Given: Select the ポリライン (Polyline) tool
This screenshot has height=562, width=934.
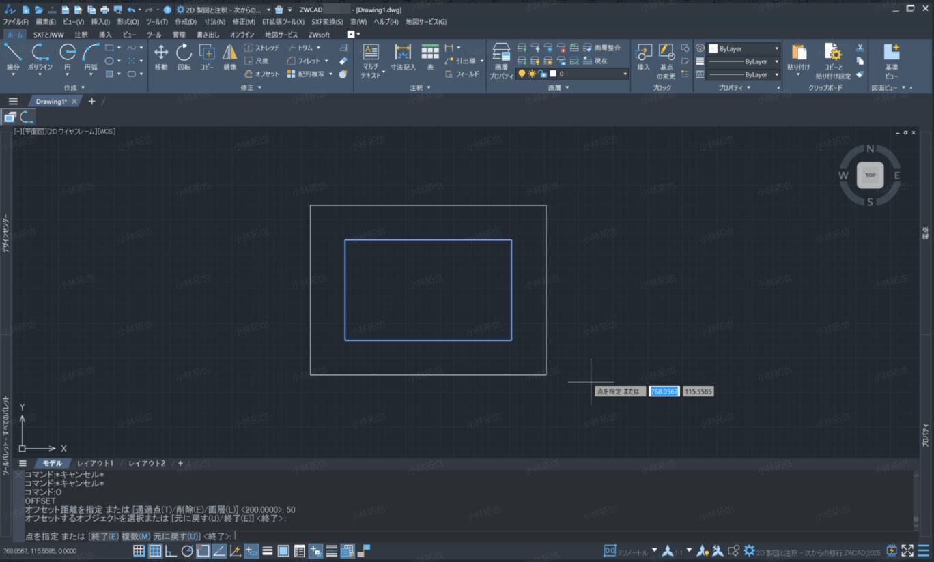Looking at the screenshot, I should point(40,58).
